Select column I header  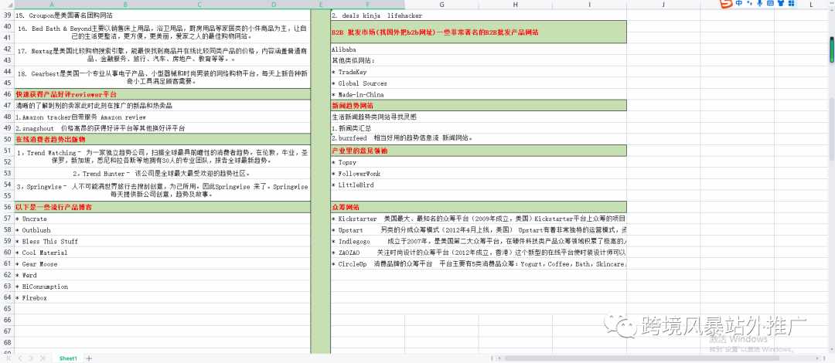(589, 5)
